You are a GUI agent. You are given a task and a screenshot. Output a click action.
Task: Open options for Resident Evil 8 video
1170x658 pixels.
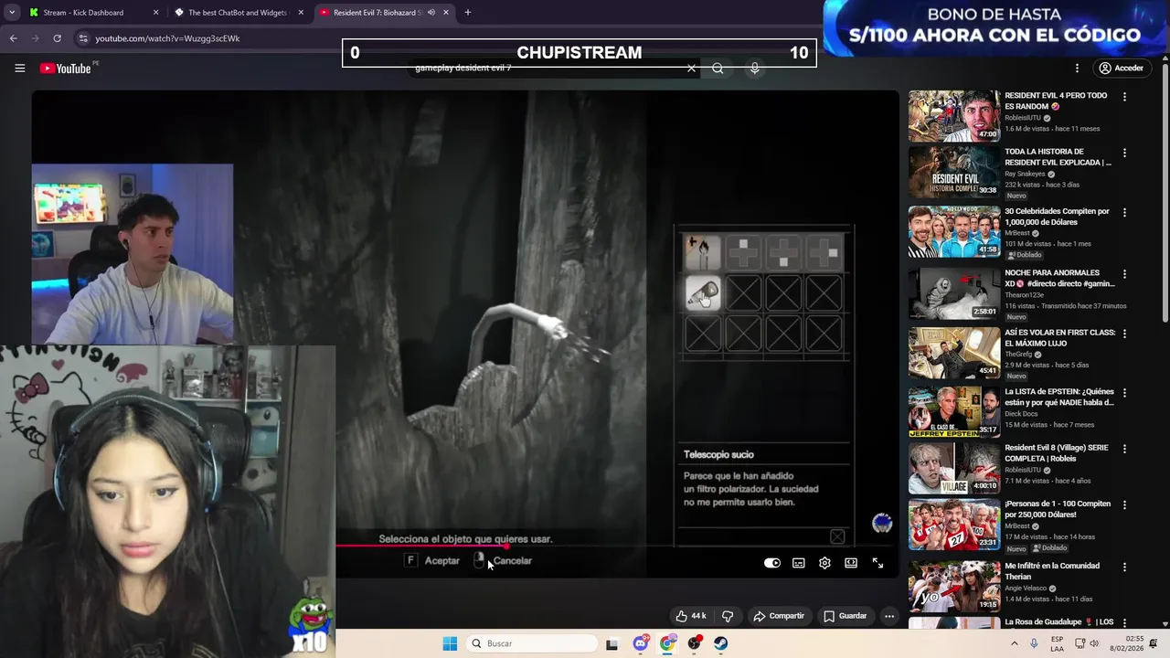pyautogui.click(x=1124, y=449)
